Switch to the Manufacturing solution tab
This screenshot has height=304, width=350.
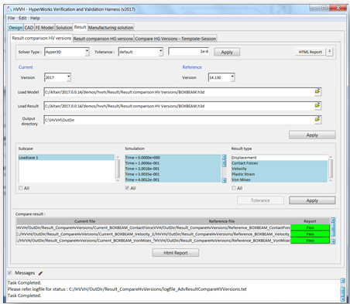pyautogui.click(x=111, y=28)
